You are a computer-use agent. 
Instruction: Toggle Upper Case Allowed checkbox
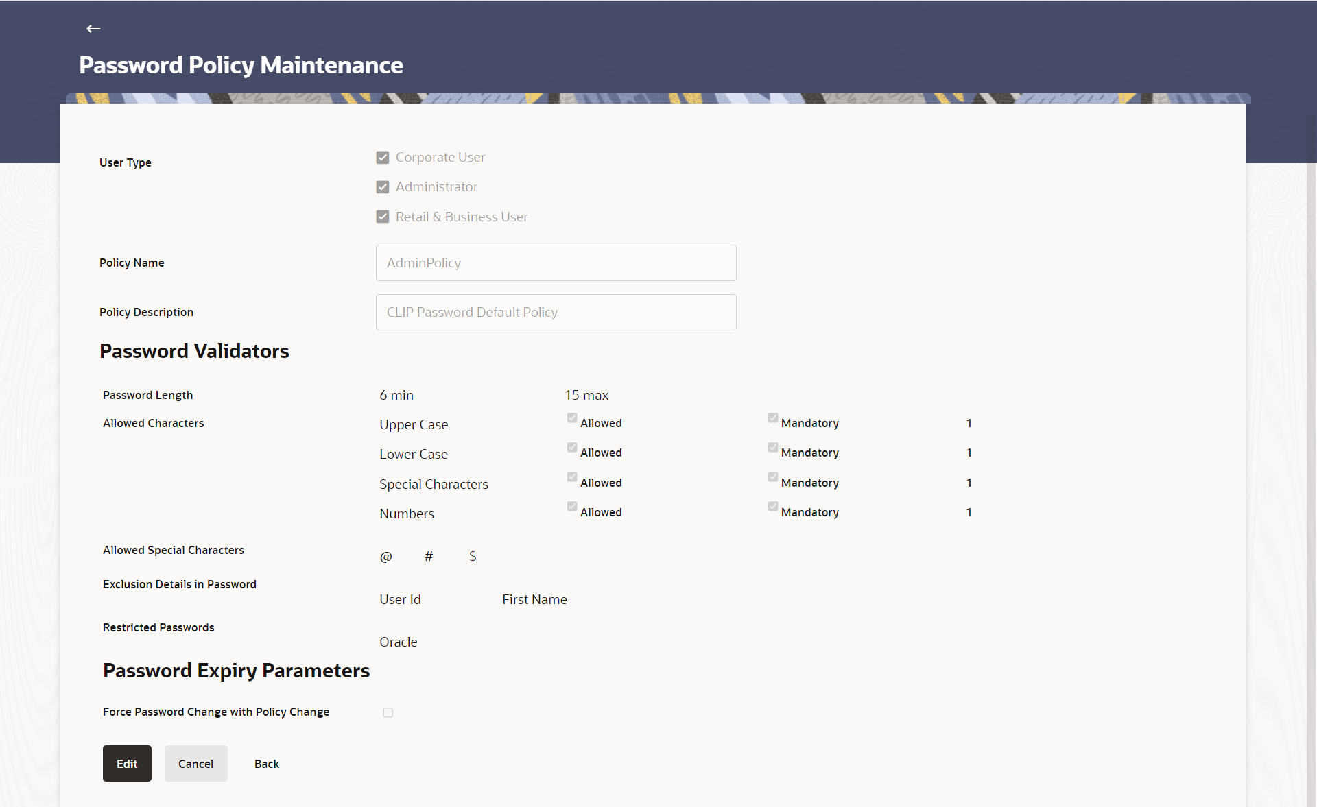(x=572, y=418)
